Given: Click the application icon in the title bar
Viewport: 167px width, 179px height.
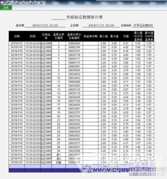Looking at the screenshot, I should pos(2,2).
